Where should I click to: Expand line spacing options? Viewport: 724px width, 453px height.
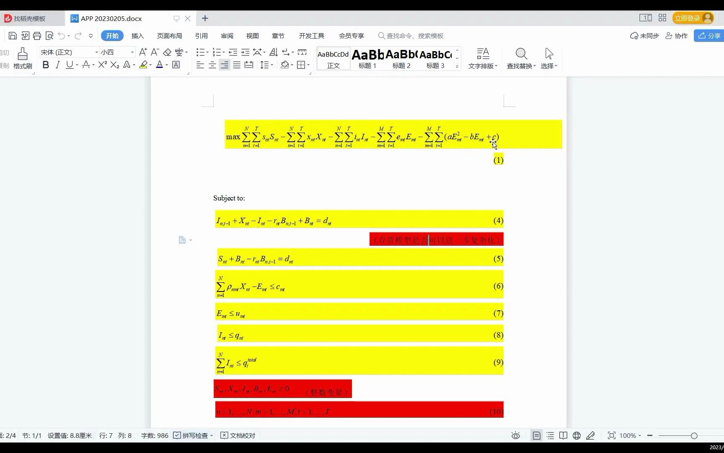click(x=272, y=65)
